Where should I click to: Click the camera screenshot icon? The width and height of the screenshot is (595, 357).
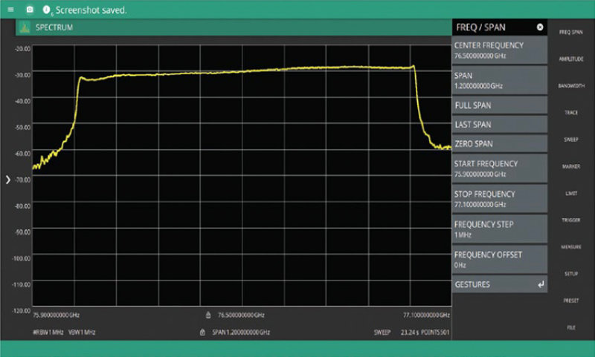[30, 10]
